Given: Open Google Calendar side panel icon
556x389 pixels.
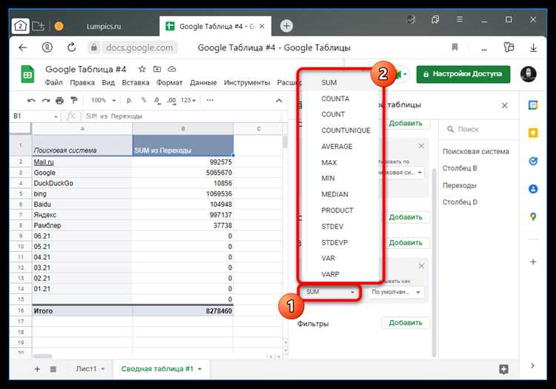Looking at the screenshot, I should [533, 105].
